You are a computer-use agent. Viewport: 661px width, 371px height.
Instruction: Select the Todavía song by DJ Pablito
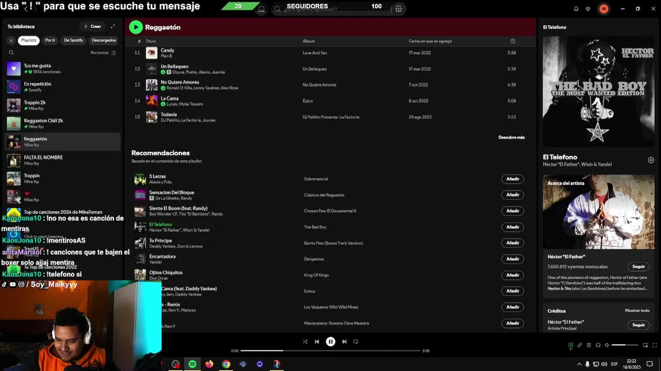(330, 117)
